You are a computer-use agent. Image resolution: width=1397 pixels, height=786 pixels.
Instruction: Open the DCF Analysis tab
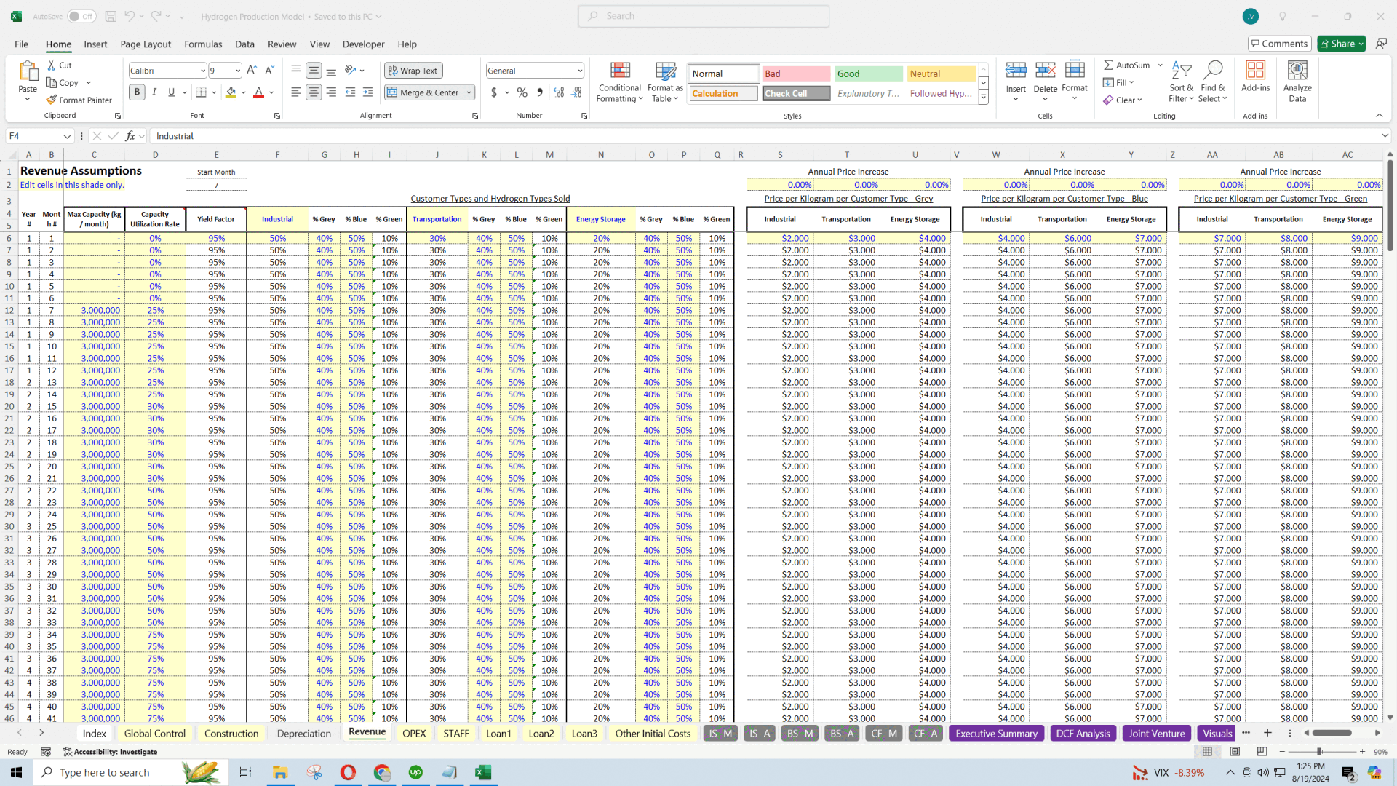pos(1083,732)
